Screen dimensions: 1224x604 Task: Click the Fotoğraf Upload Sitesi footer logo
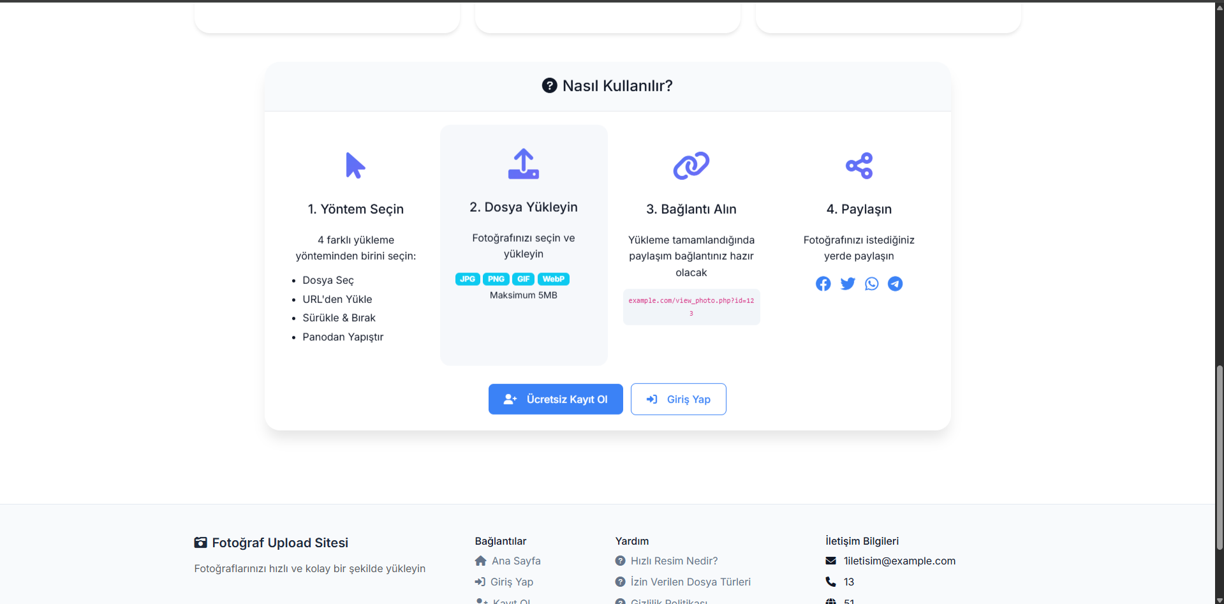[271, 543]
